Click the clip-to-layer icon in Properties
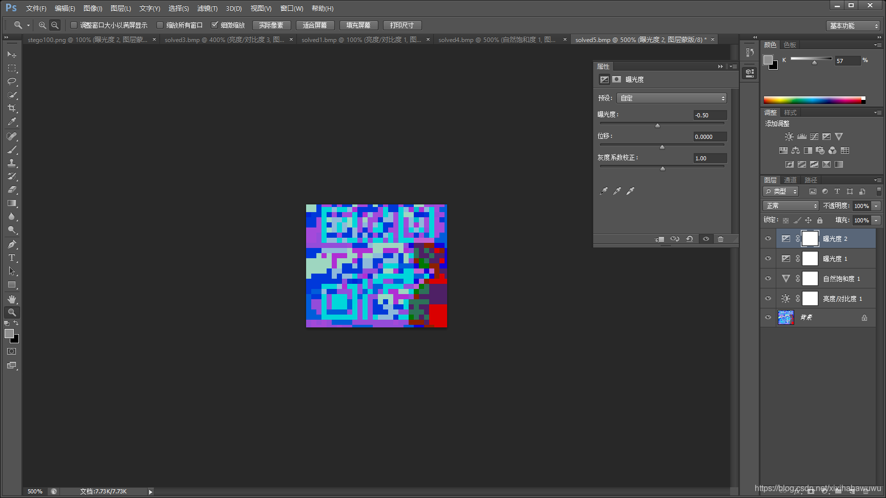The width and height of the screenshot is (886, 498). coord(659,239)
